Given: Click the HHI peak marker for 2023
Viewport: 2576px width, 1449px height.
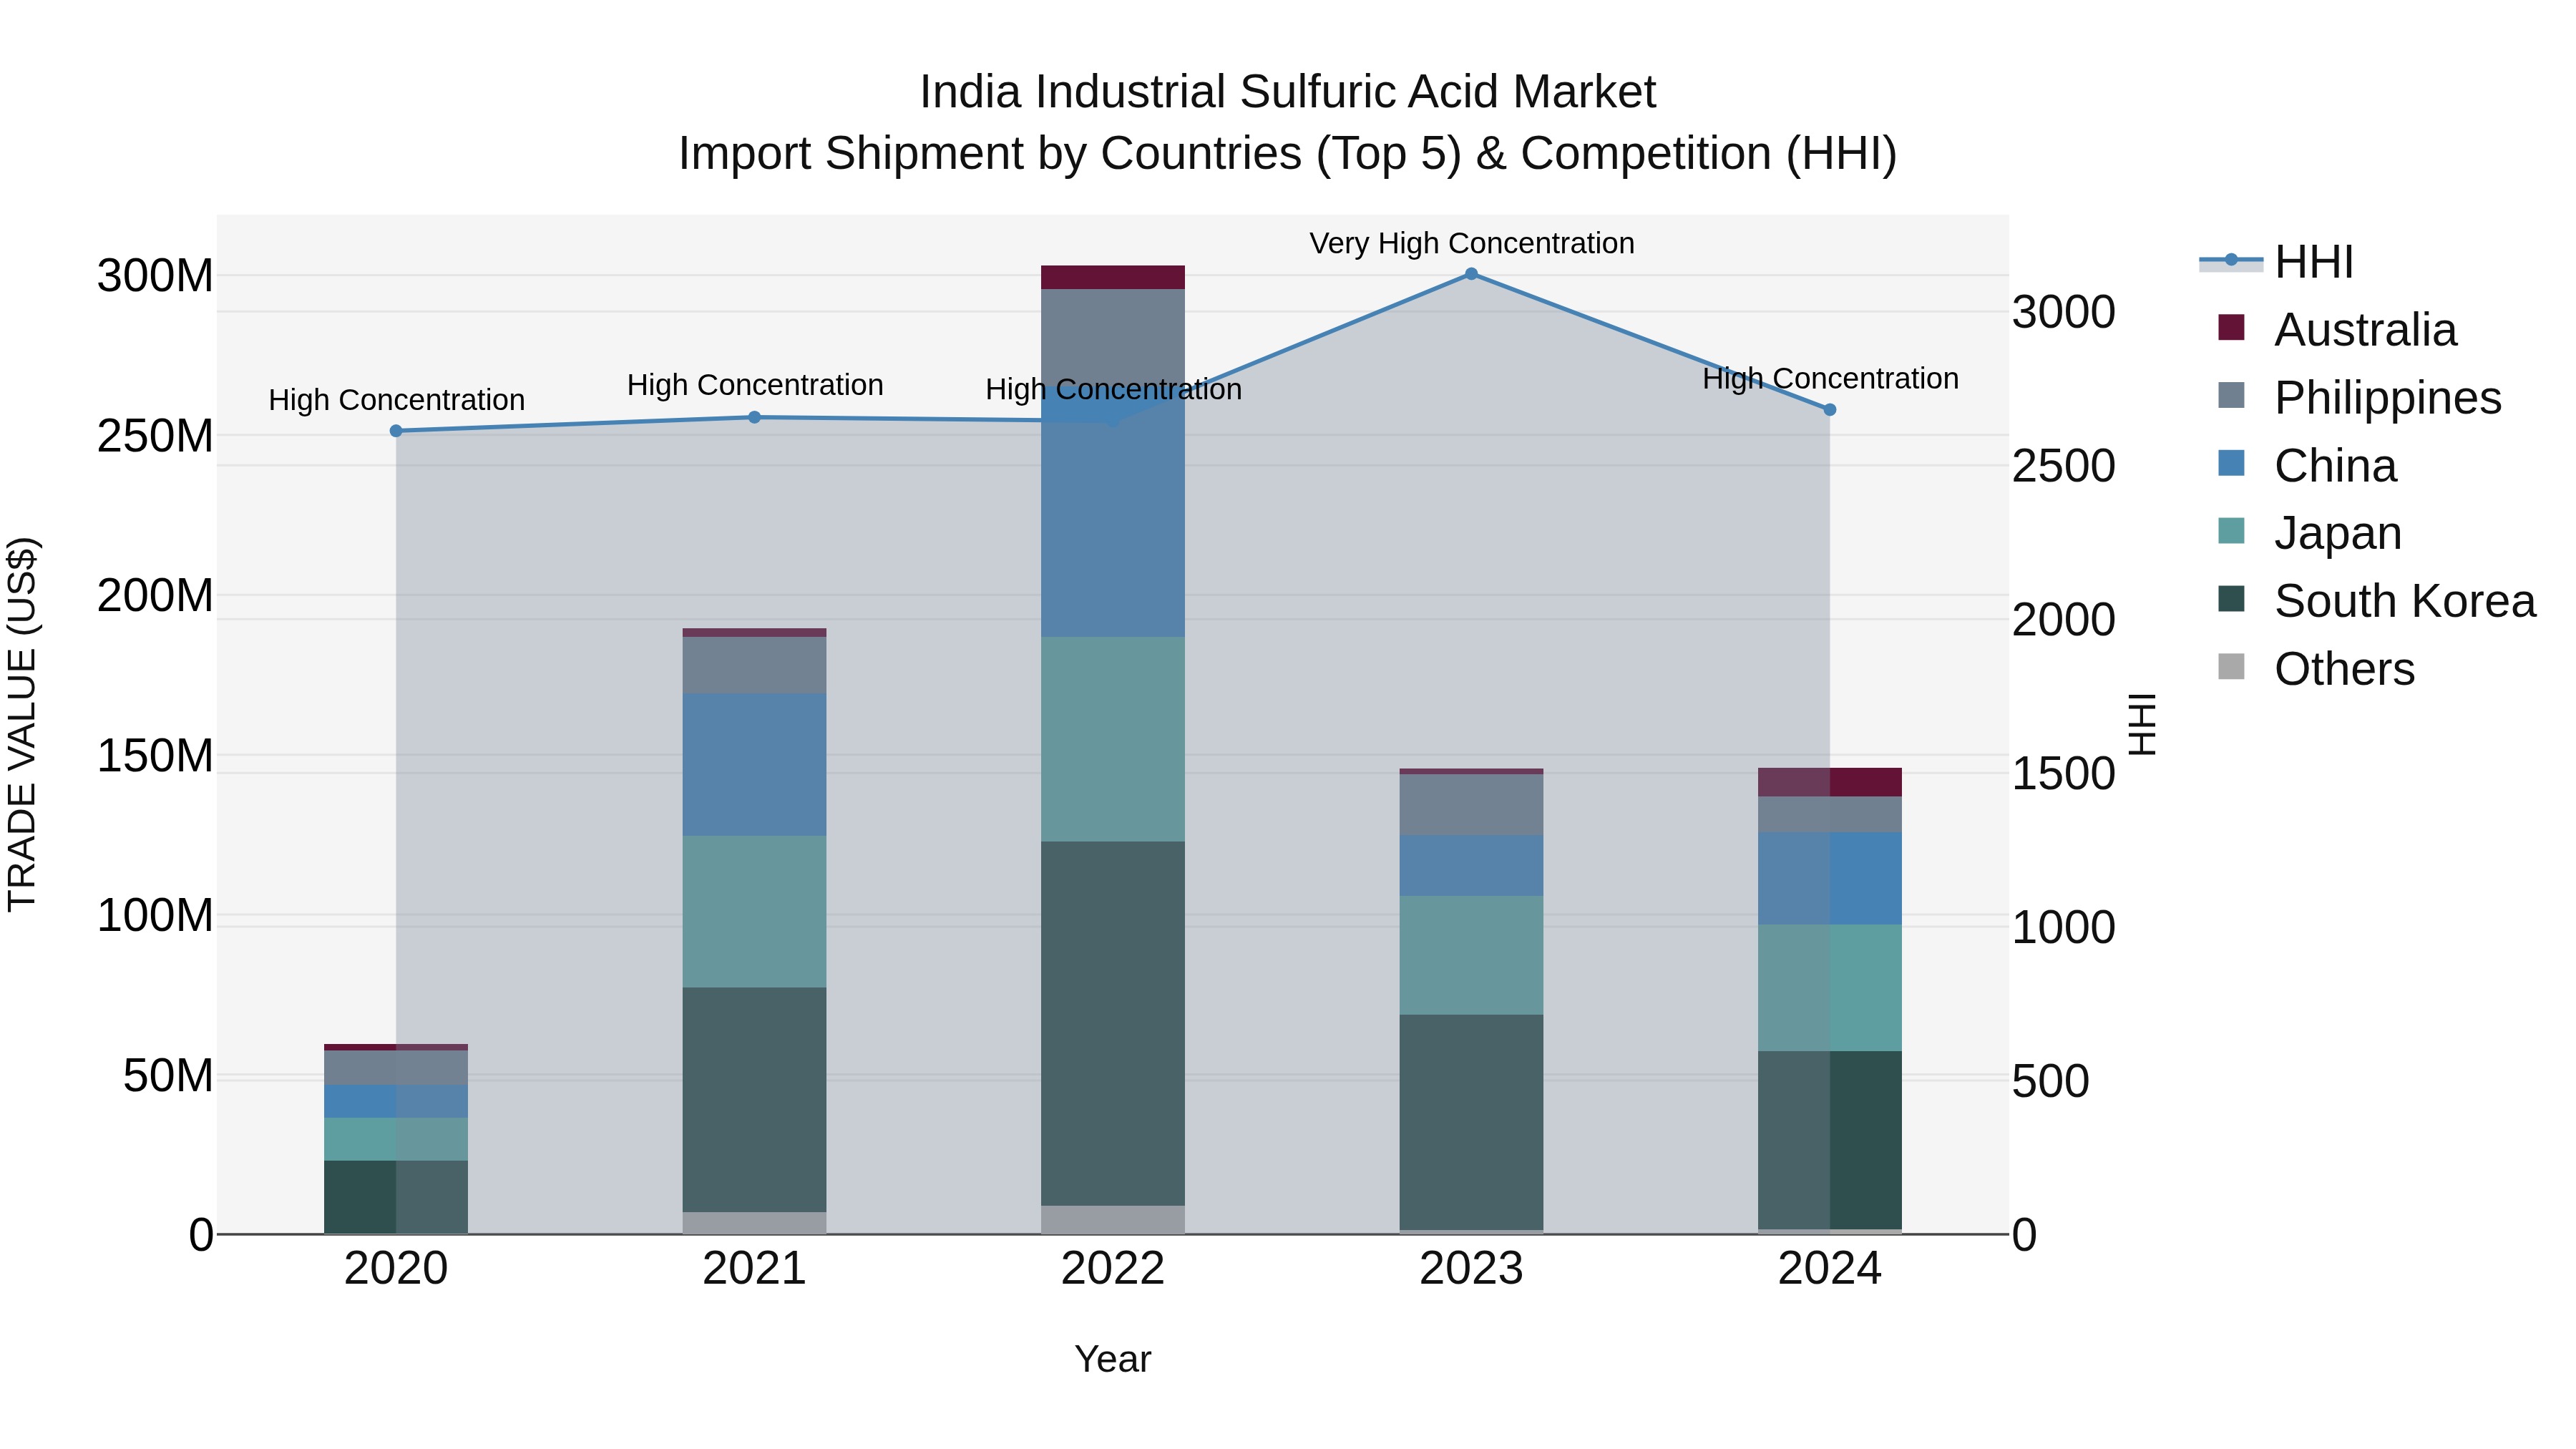Looking at the screenshot, I should coord(1471,274).
